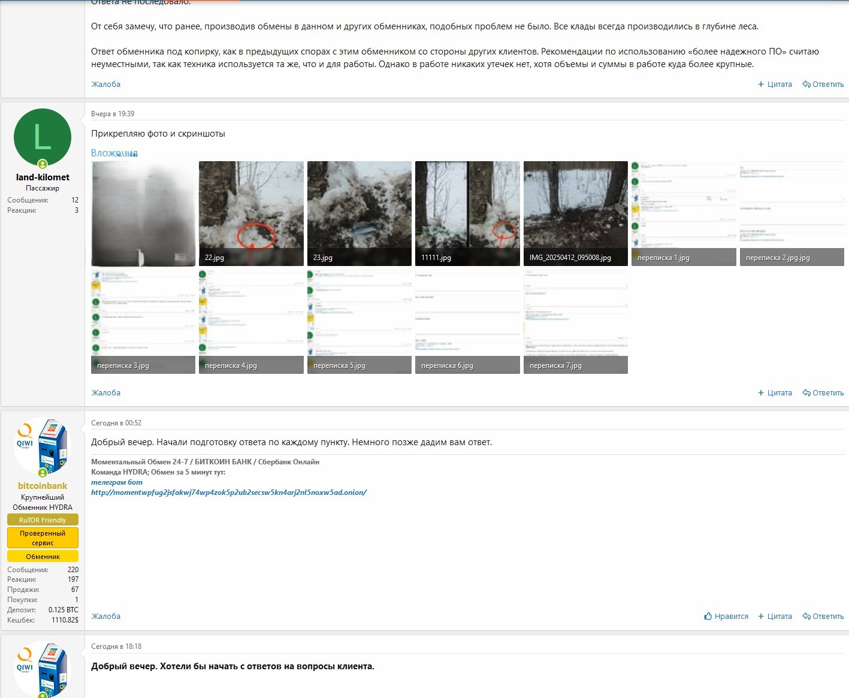Image resolution: width=849 pixels, height=698 pixels.
Task: Like the bitcoinbank 00:52 post with Нравится
Action: coord(726,616)
